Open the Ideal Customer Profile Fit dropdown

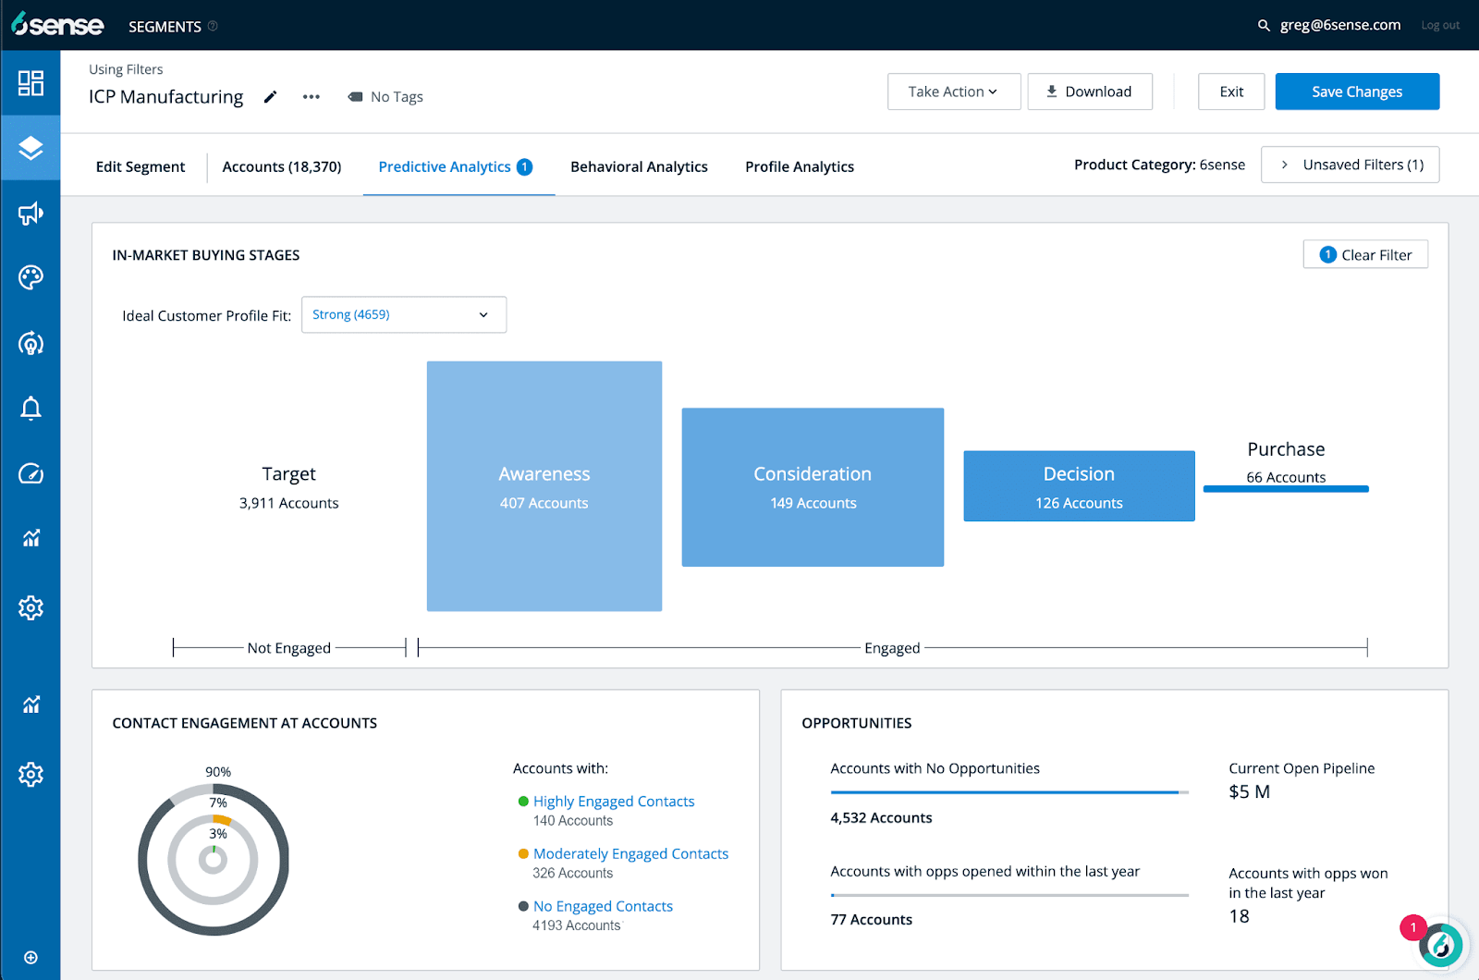point(404,314)
